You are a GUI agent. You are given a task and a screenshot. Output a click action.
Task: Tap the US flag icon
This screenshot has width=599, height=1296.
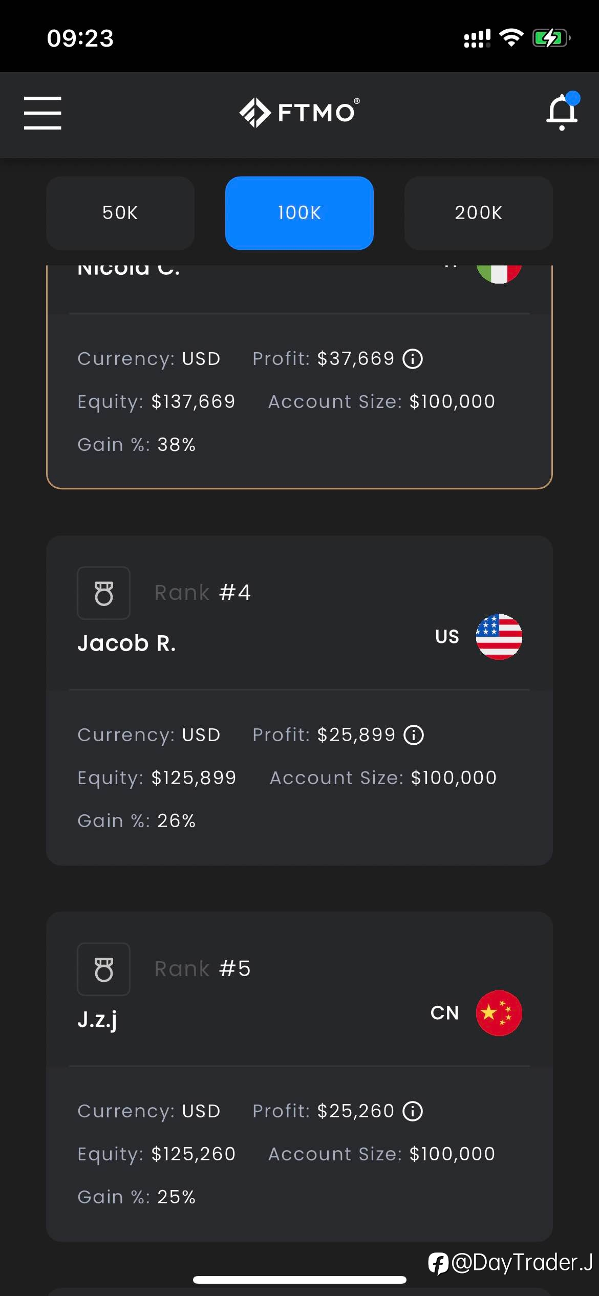click(x=499, y=637)
